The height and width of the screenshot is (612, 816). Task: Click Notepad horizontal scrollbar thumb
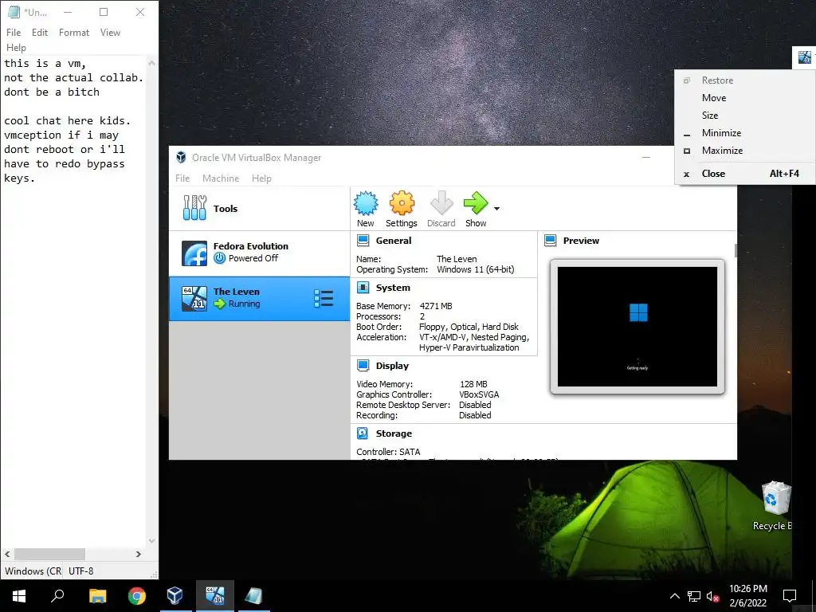click(x=49, y=554)
